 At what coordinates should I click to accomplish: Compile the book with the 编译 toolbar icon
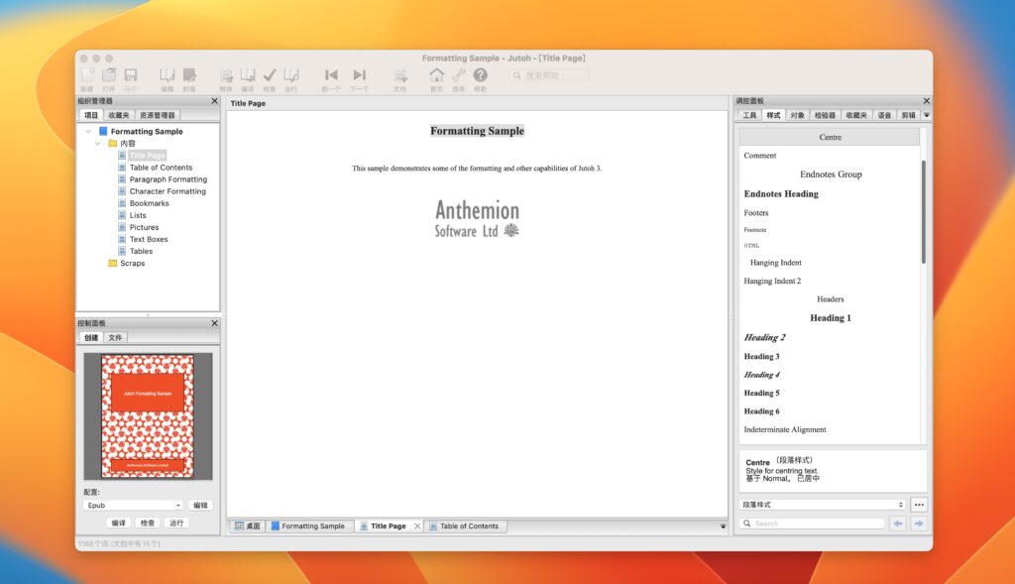coord(246,72)
